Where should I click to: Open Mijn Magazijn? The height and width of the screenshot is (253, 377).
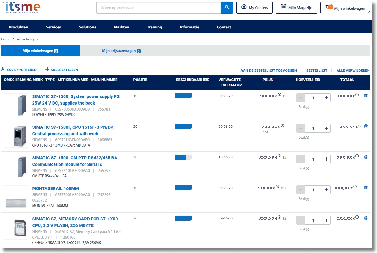point(296,8)
